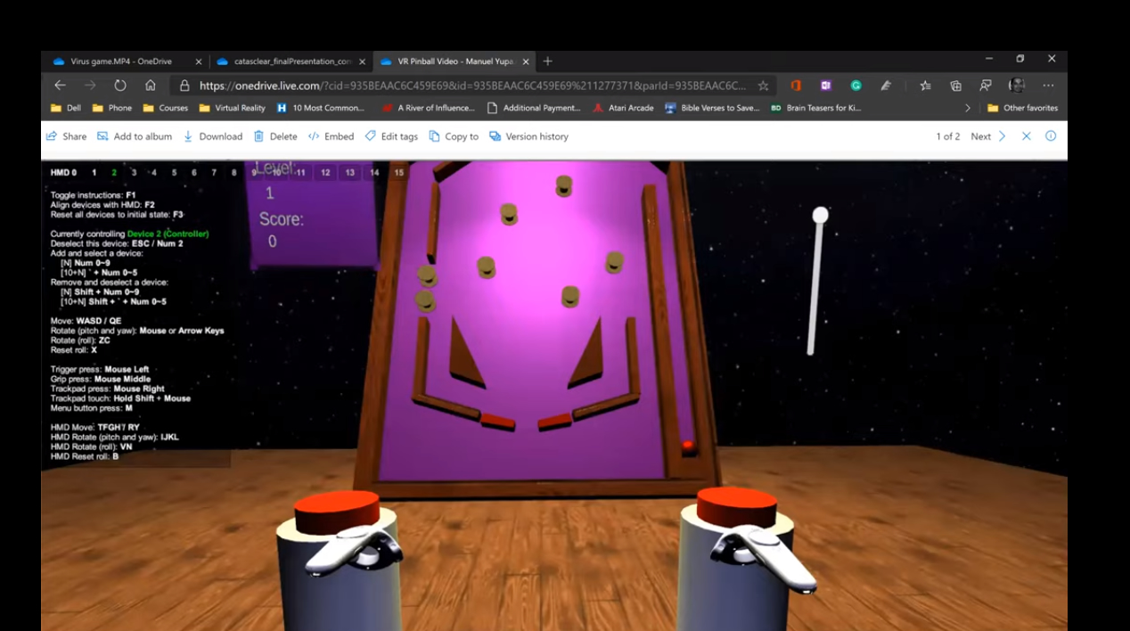Open the browser Settings and more menu
Viewport: 1130px width, 631px height.
pyautogui.click(x=1048, y=86)
